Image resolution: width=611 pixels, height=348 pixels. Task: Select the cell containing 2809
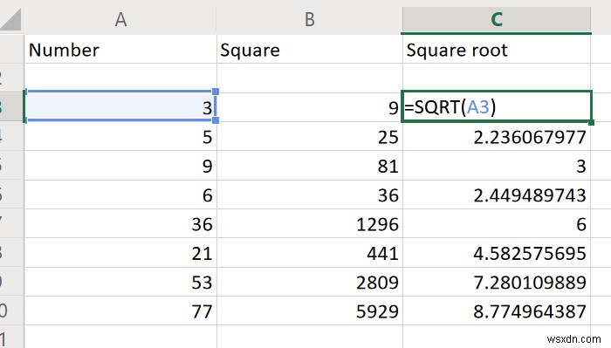click(x=309, y=282)
